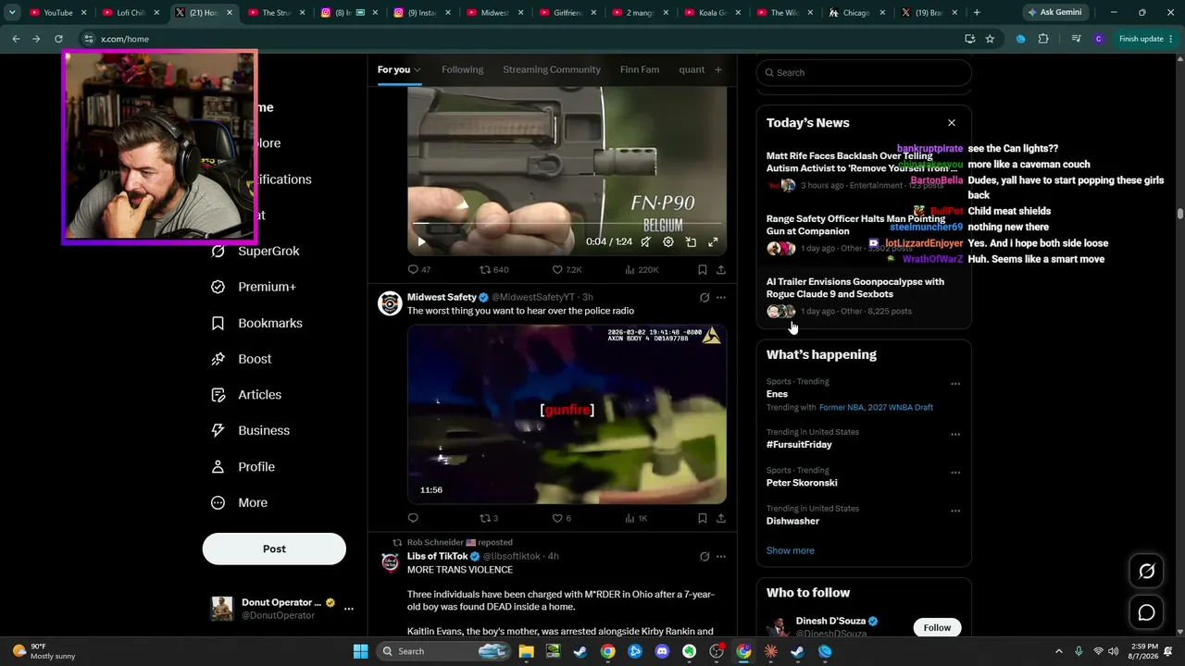Open more options on Midwest Safety post

(721, 298)
